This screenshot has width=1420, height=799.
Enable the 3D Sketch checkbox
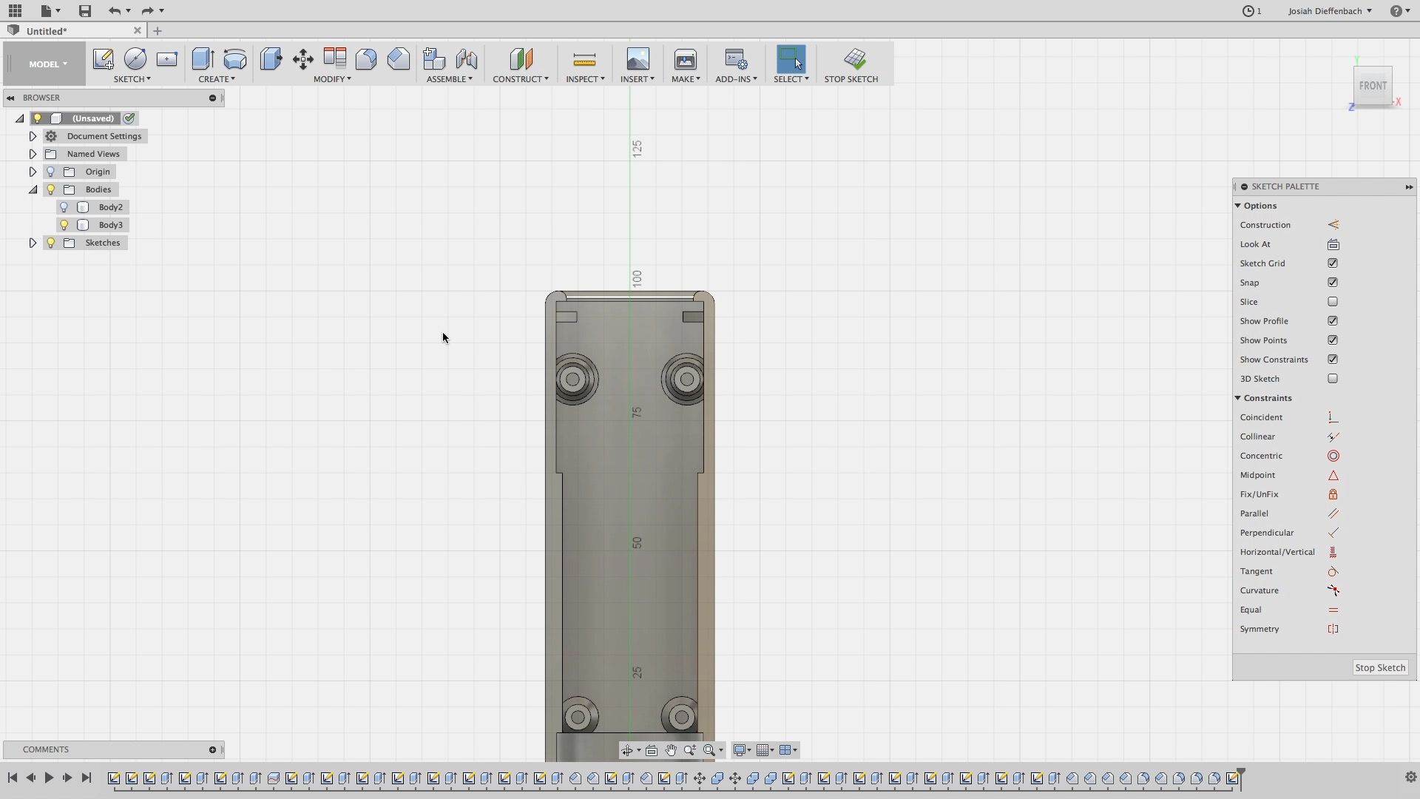[x=1333, y=379]
